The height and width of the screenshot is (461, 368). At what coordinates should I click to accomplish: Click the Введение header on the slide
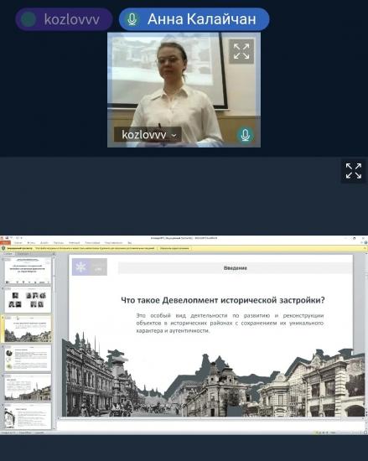(x=236, y=268)
